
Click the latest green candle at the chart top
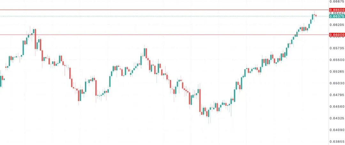click(x=313, y=17)
